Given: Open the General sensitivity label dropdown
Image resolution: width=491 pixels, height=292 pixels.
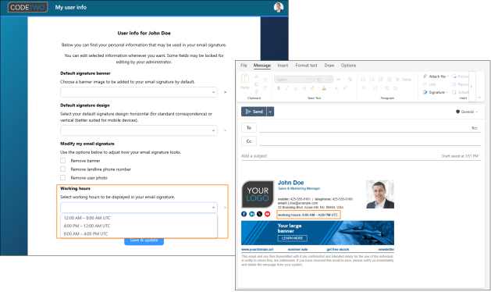Looking at the screenshot, I should pos(467,112).
